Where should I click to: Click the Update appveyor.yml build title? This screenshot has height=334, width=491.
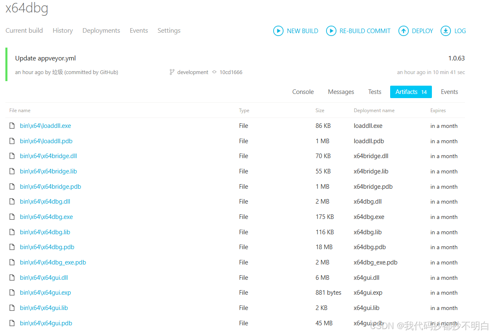[x=45, y=58]
